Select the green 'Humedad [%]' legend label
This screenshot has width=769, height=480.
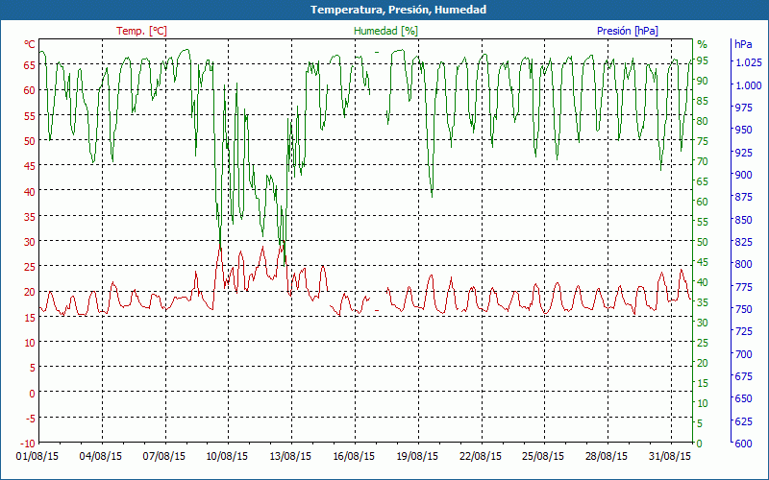click(386, 31)
